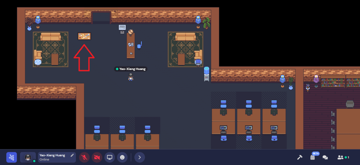Open the Gather main menu grape icon
Screen dimensions: 360x165
tap(12, 157)
